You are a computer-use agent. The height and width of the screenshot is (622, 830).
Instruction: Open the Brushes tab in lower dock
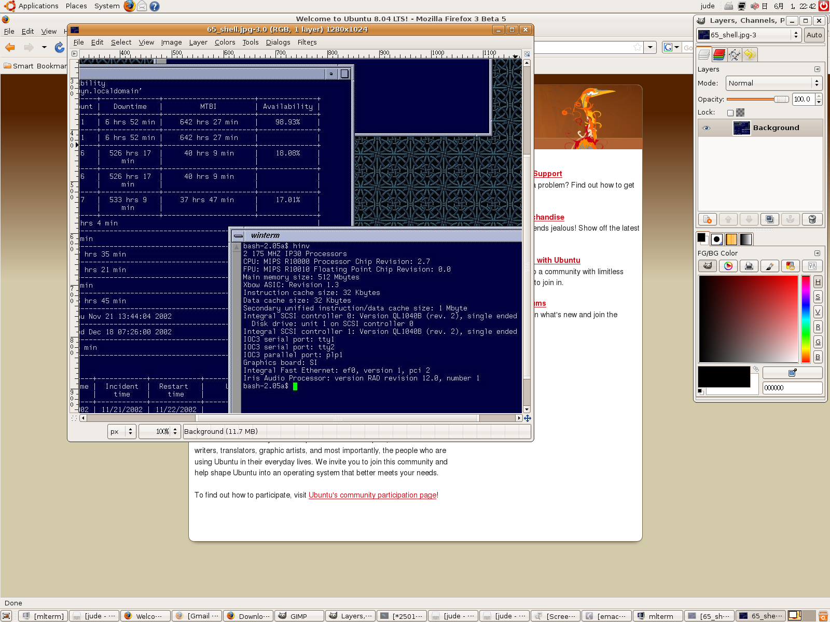click(716, 239)
